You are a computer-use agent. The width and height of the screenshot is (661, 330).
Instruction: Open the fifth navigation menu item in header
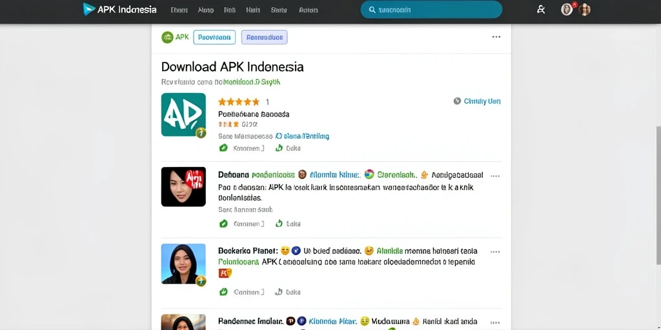pos(279,10)
